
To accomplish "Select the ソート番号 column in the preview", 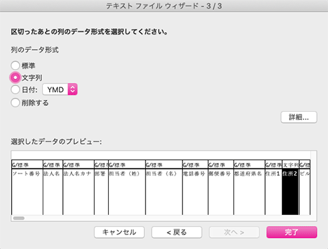I will (27, 192).
